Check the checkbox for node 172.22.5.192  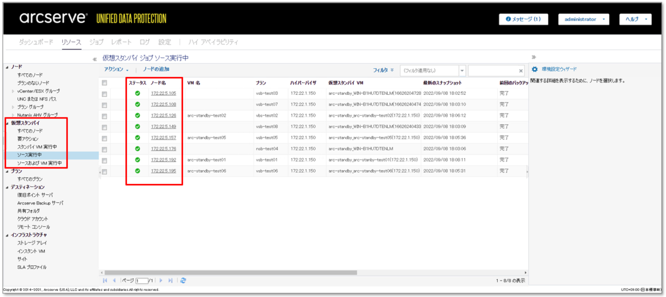104,160
